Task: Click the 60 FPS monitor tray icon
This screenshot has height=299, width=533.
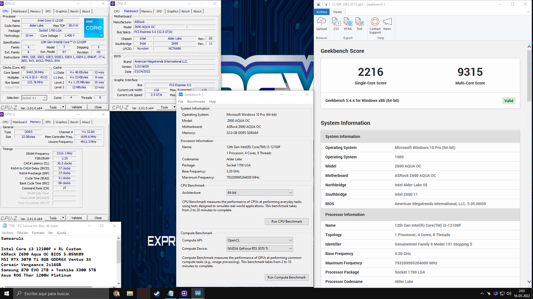Action: (495, 293)
